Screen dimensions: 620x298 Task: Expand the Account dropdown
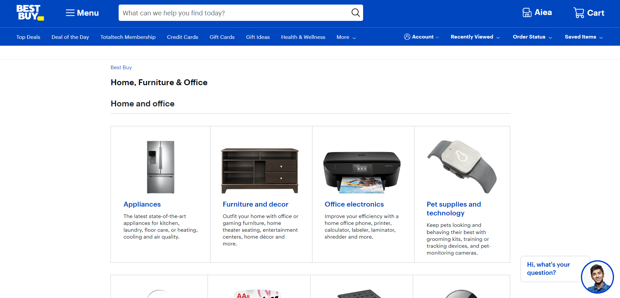pos(422,37)
